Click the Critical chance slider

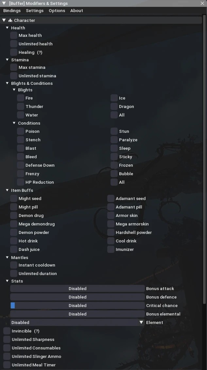(78, 306)
